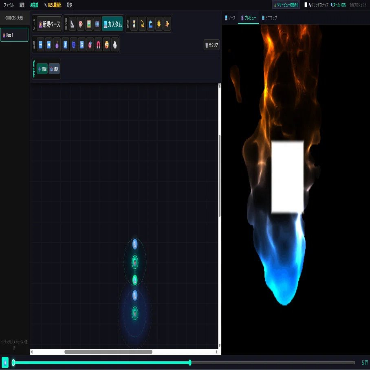Add the red magnet motion node
Image resolution: width=370 pixels, height=370 pixels.
(x=98, y=44)
